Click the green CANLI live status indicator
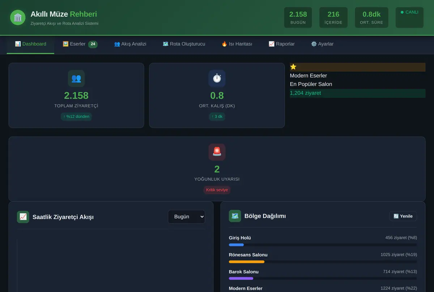 coord(409,12)
